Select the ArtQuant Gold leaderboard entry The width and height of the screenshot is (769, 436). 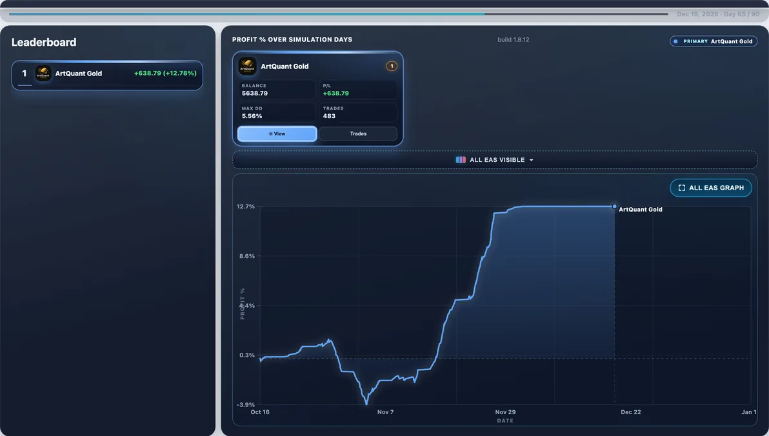click(107, 75)
